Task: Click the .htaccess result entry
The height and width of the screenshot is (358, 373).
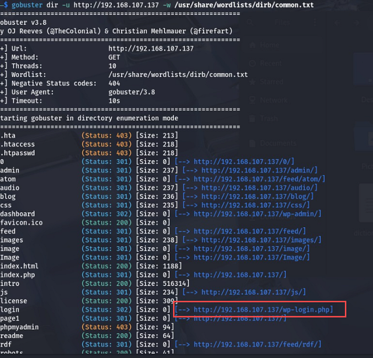Action: tap(18, 144)
